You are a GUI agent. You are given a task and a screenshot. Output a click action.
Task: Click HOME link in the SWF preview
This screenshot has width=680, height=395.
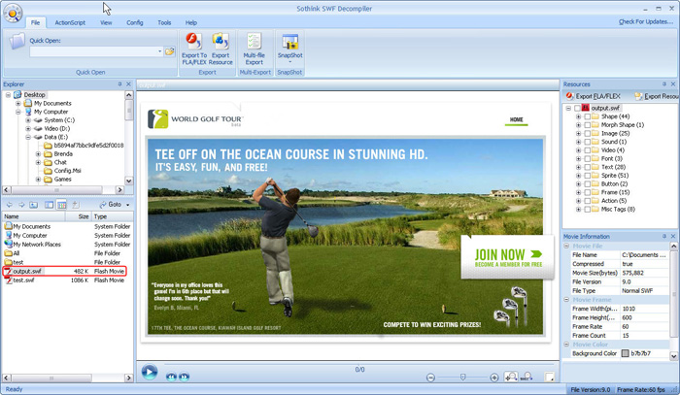point(516,119)
